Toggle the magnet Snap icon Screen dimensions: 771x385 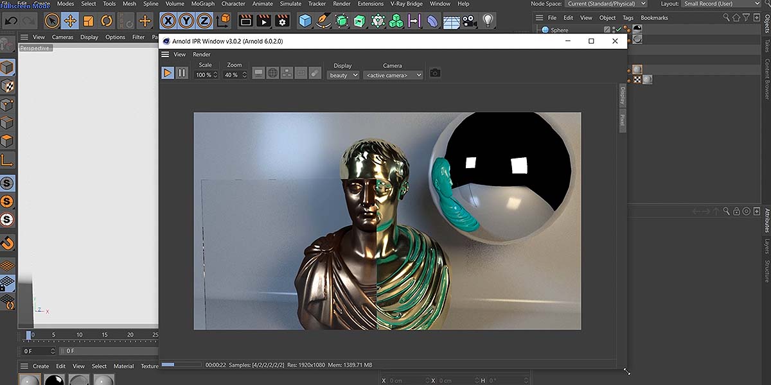tap(7, 243)
